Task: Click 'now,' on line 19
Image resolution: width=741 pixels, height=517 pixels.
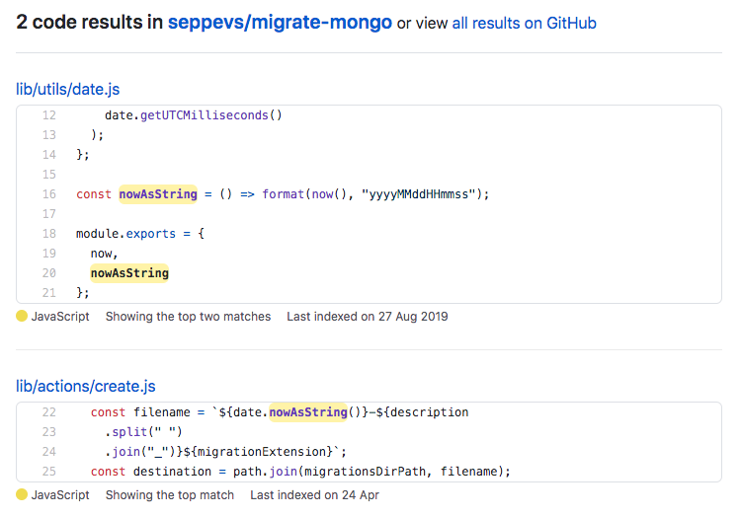Action: pyautogui.click(x=104, y=254)
